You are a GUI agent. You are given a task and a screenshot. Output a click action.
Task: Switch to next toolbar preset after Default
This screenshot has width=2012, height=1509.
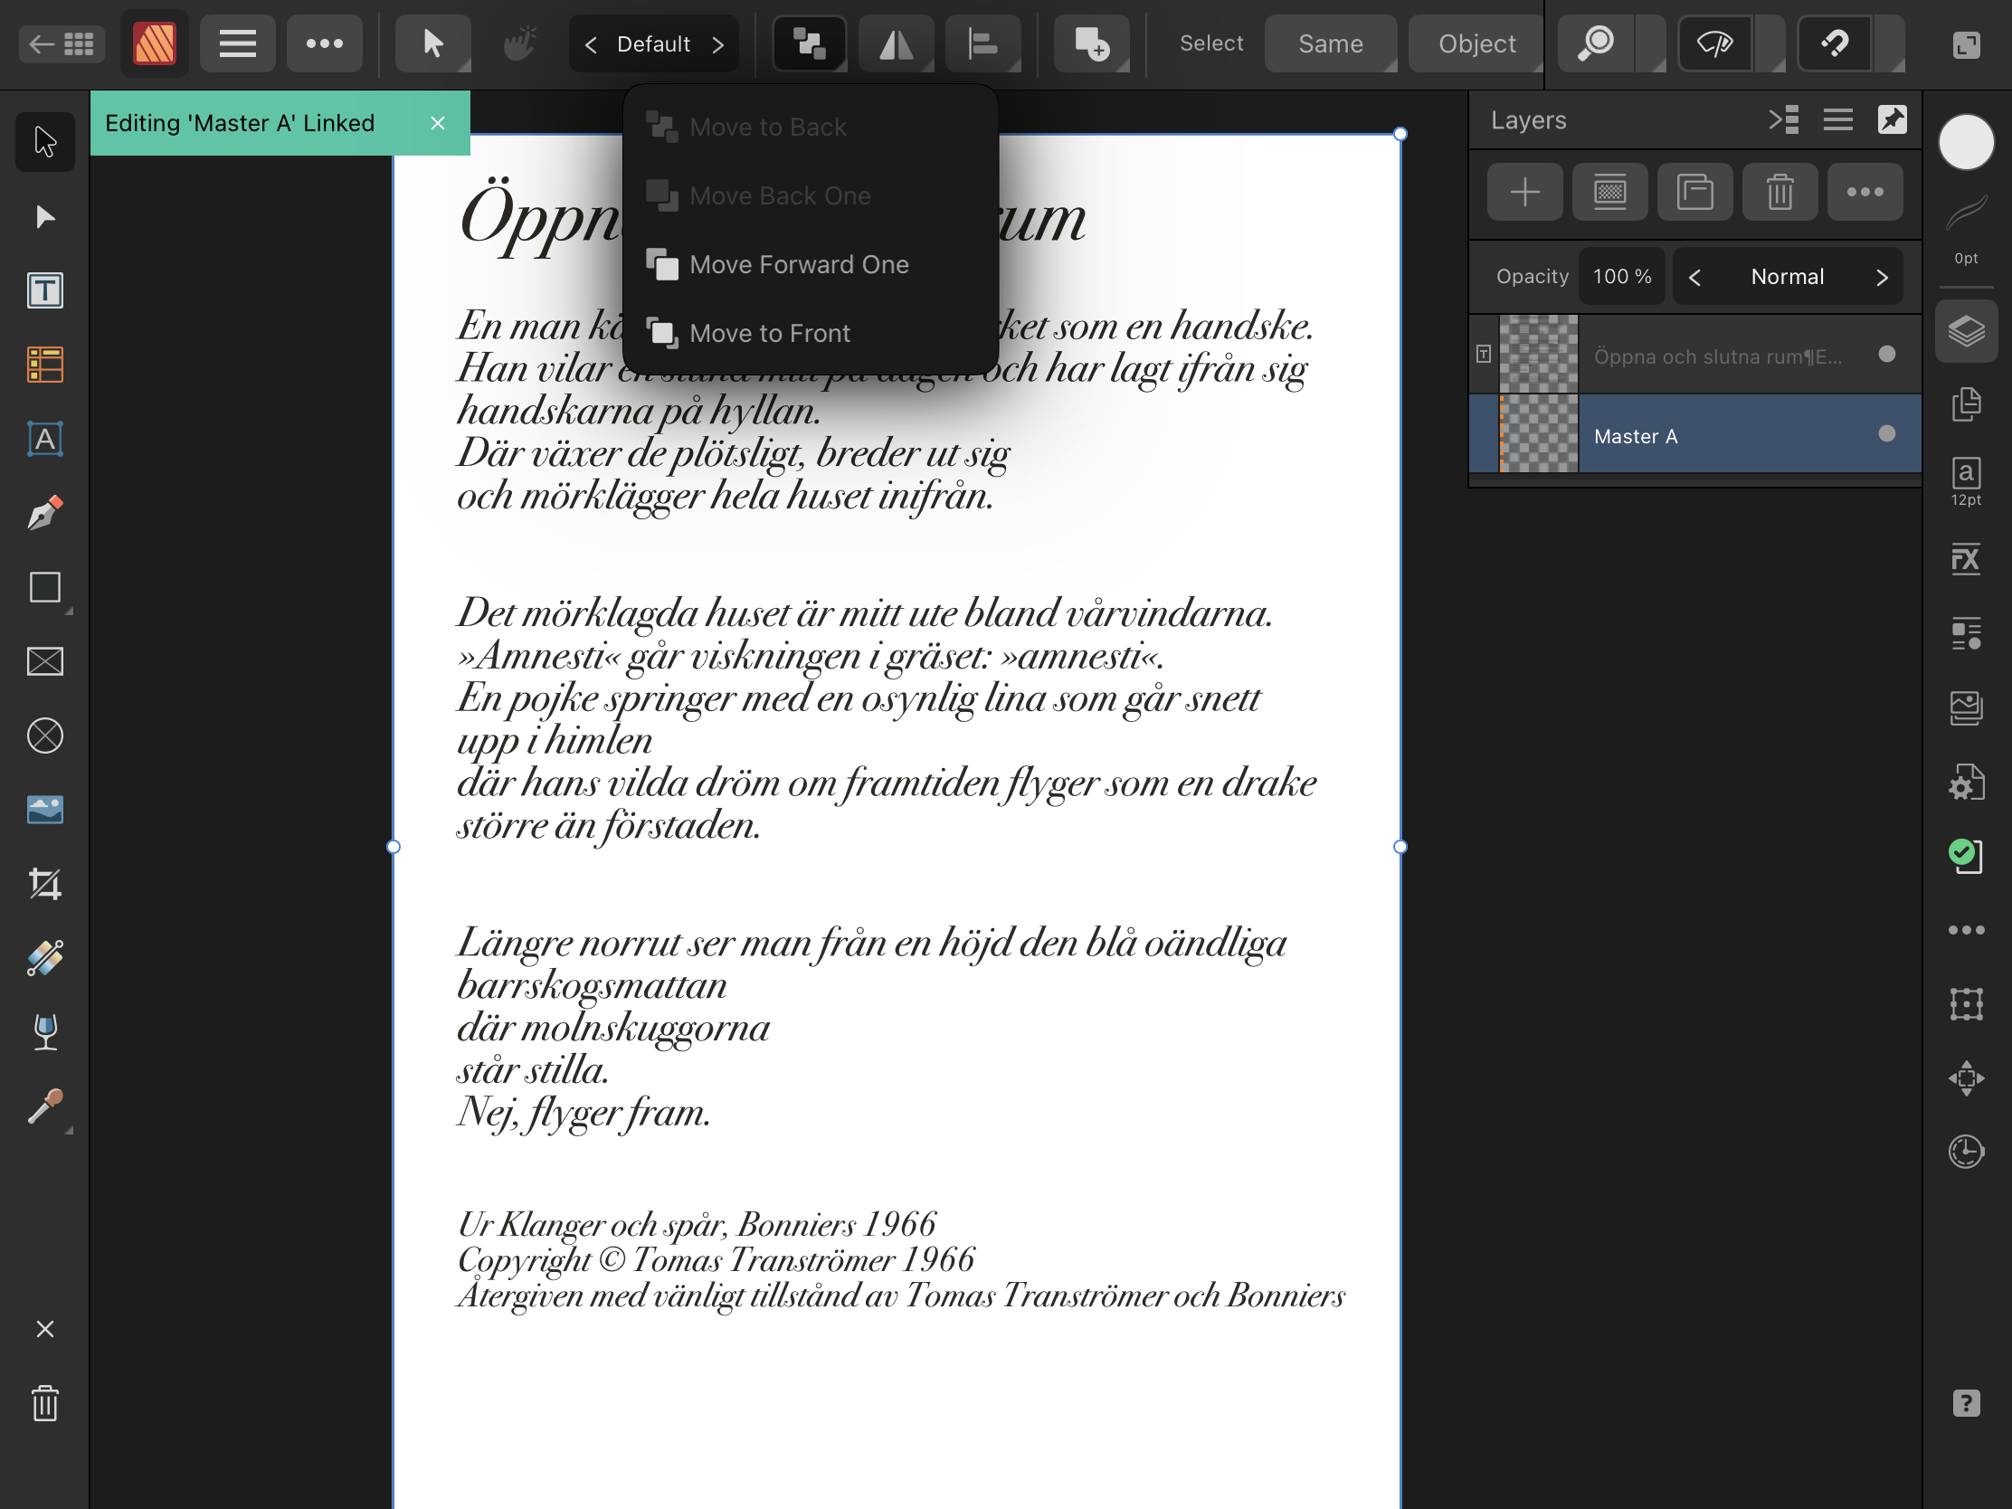click(718, 44)
